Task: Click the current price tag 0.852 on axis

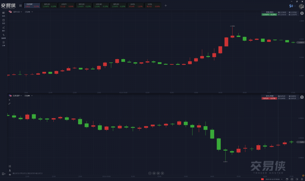Action: [x=300, y=142]
